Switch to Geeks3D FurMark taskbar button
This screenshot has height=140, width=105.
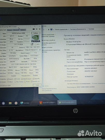pyautogui.click(x=48, y=103)
